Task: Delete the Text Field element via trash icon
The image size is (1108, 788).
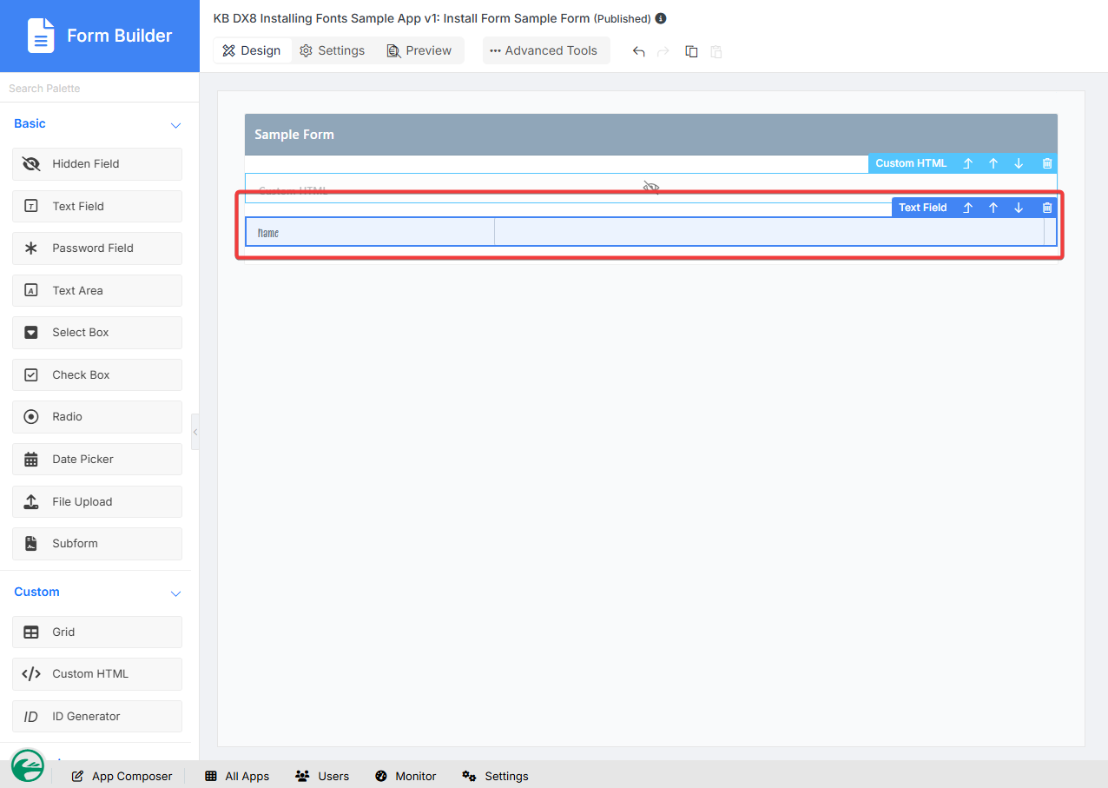Action: [x=1047, y=208]
